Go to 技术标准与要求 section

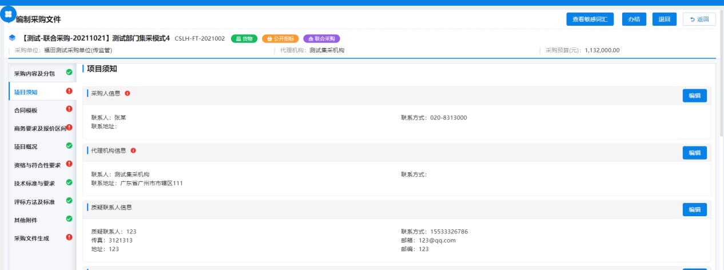(x=35, y=183)
